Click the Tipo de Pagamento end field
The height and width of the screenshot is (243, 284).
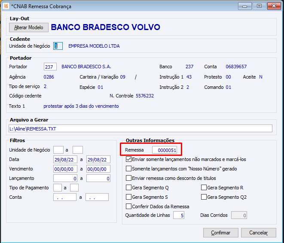pos(74,188)
